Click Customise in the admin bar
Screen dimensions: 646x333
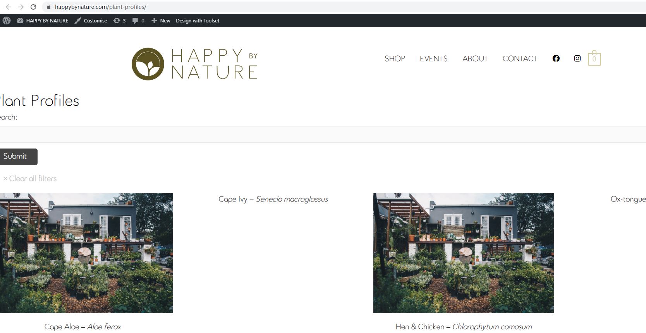click(x=91, y=20)
